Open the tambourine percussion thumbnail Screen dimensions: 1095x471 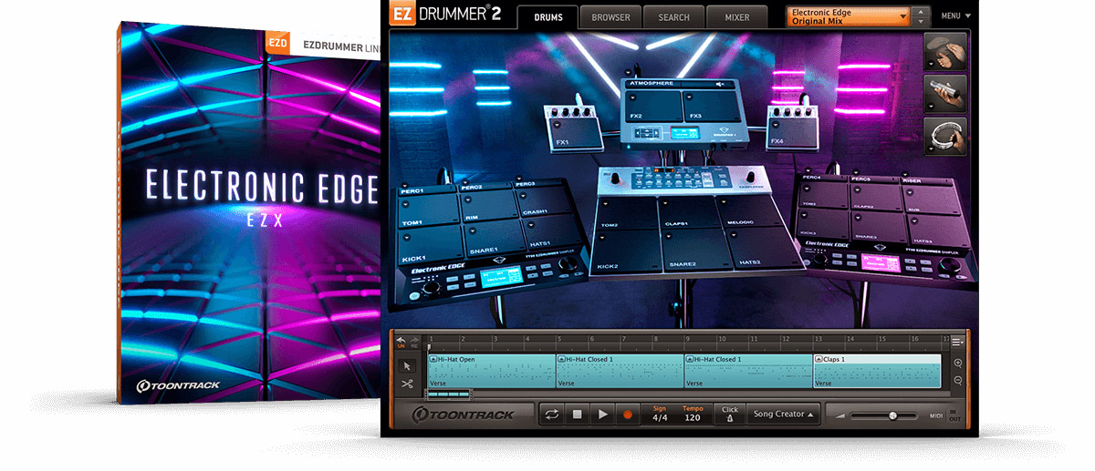946,137
